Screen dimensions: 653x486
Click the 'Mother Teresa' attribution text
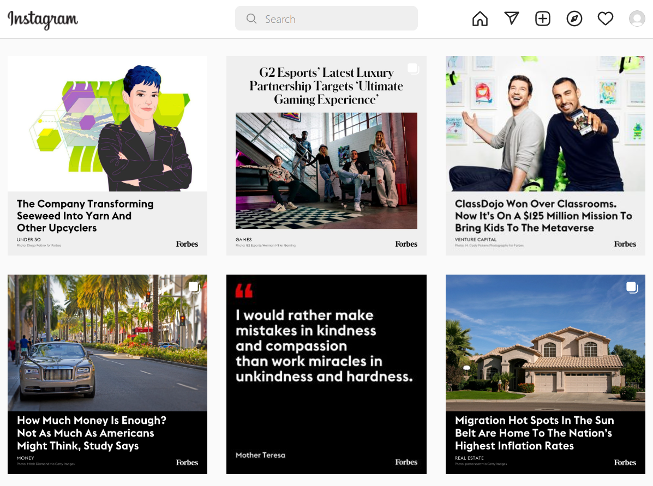(x=260, y=455)
